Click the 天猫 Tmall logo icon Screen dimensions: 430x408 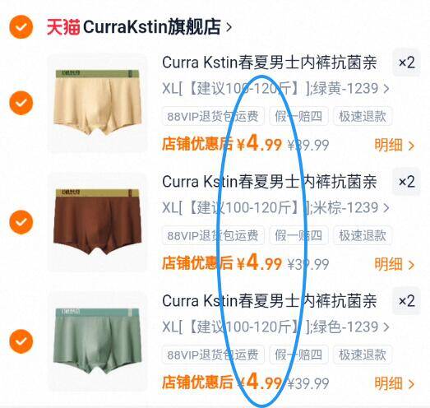pyautogui.click(x=63, y=27)
